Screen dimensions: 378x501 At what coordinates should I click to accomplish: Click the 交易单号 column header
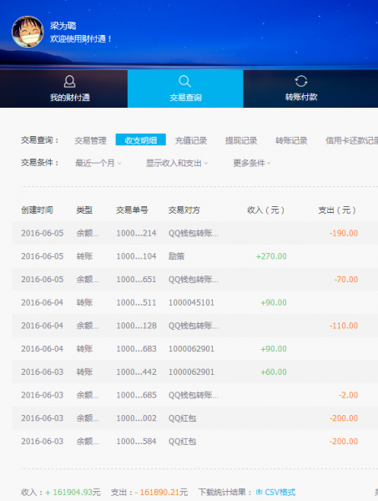pyautogui.click(x=132, y=210)
